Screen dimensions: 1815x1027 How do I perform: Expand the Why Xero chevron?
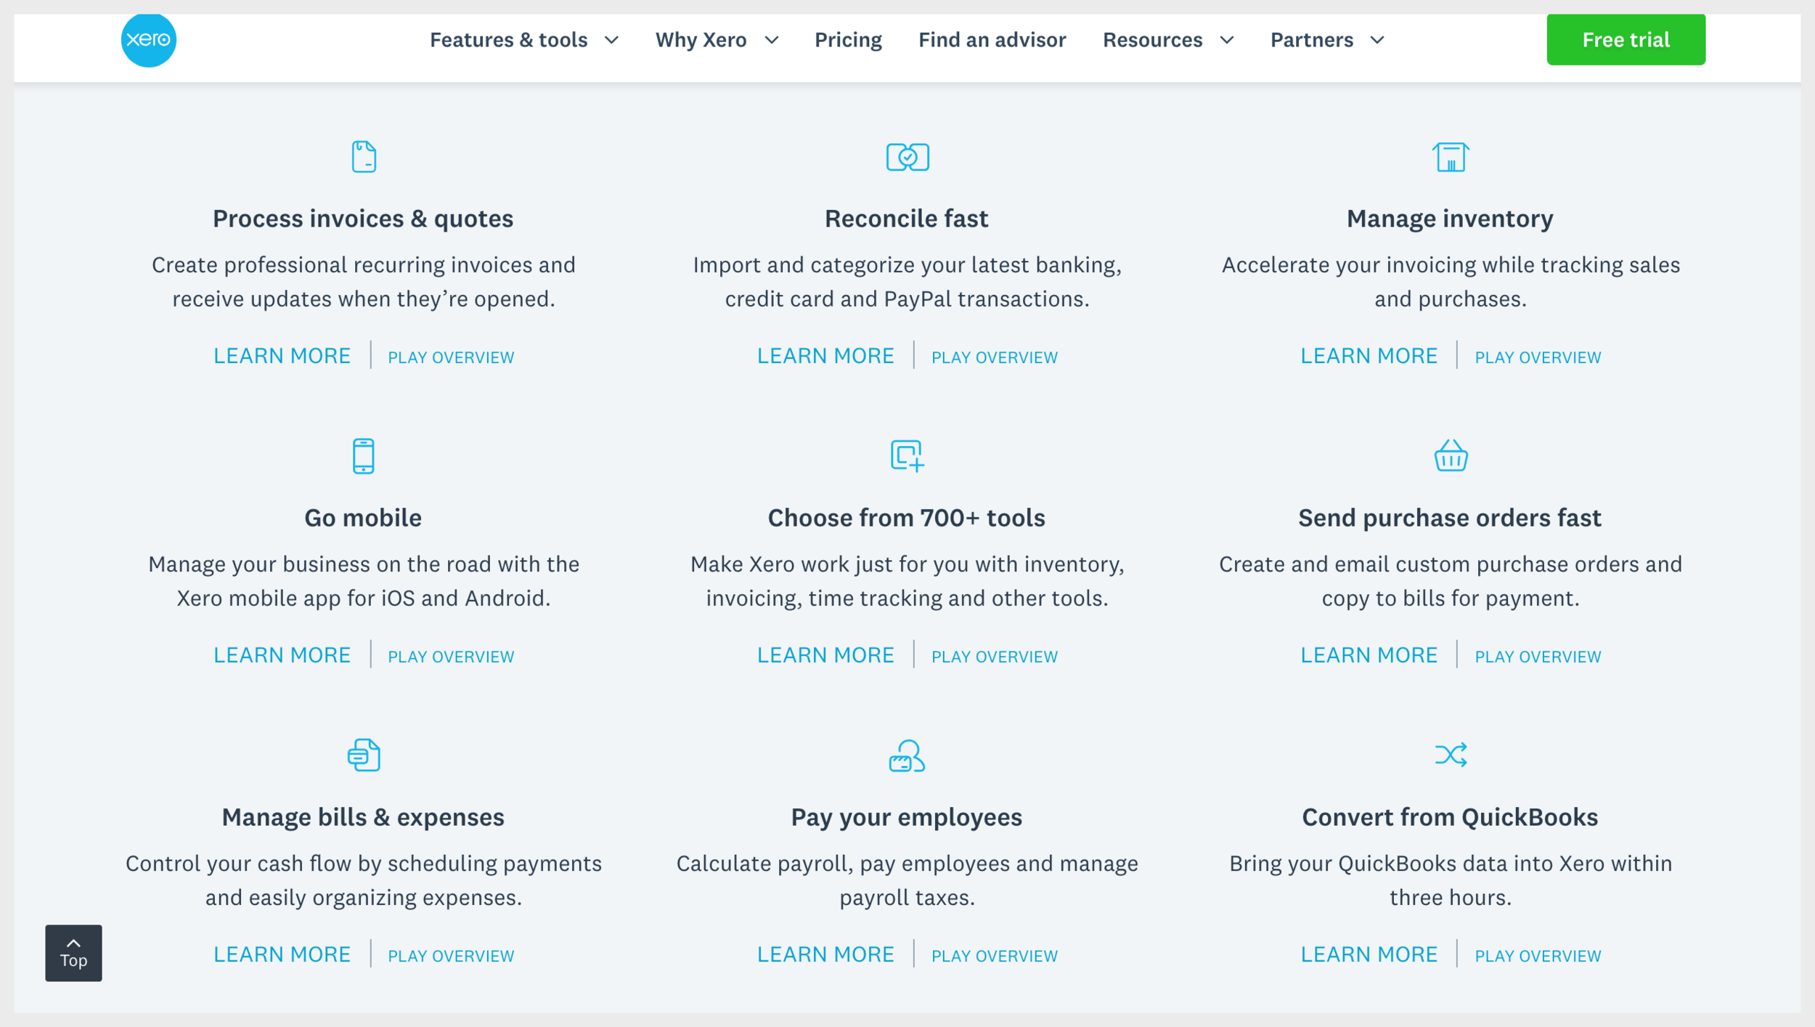pyautogui.click(x=772, y=40)
